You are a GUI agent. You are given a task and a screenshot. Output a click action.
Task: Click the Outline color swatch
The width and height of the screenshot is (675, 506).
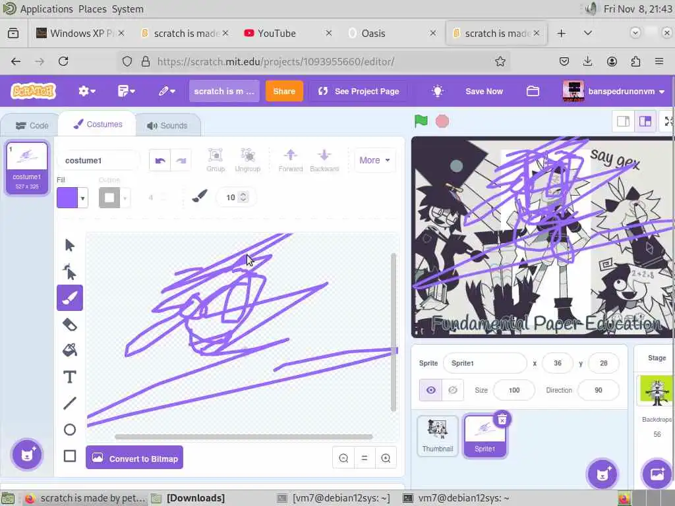(109, 198)
